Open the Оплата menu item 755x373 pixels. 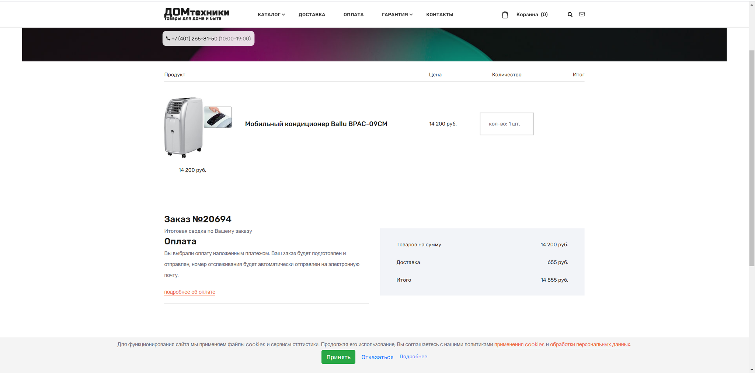coord(354,15)
